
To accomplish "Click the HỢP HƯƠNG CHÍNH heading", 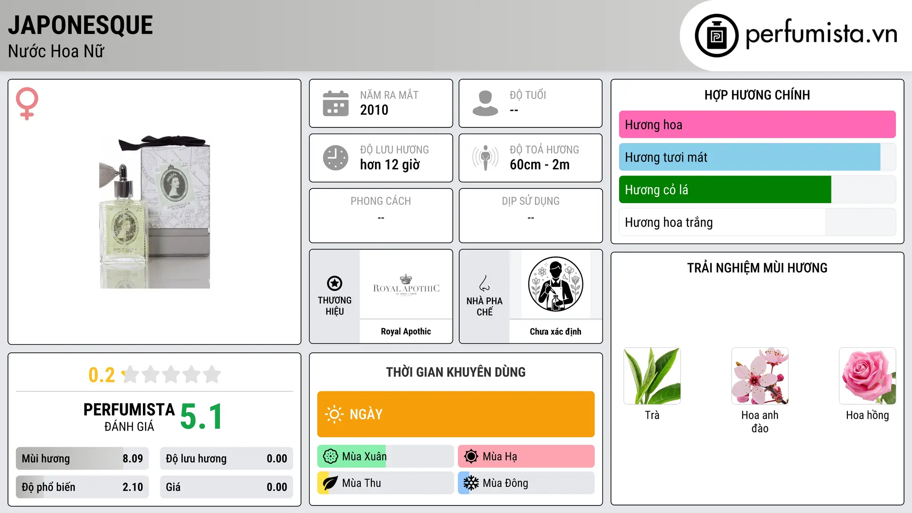I will (x=757, y=95).
